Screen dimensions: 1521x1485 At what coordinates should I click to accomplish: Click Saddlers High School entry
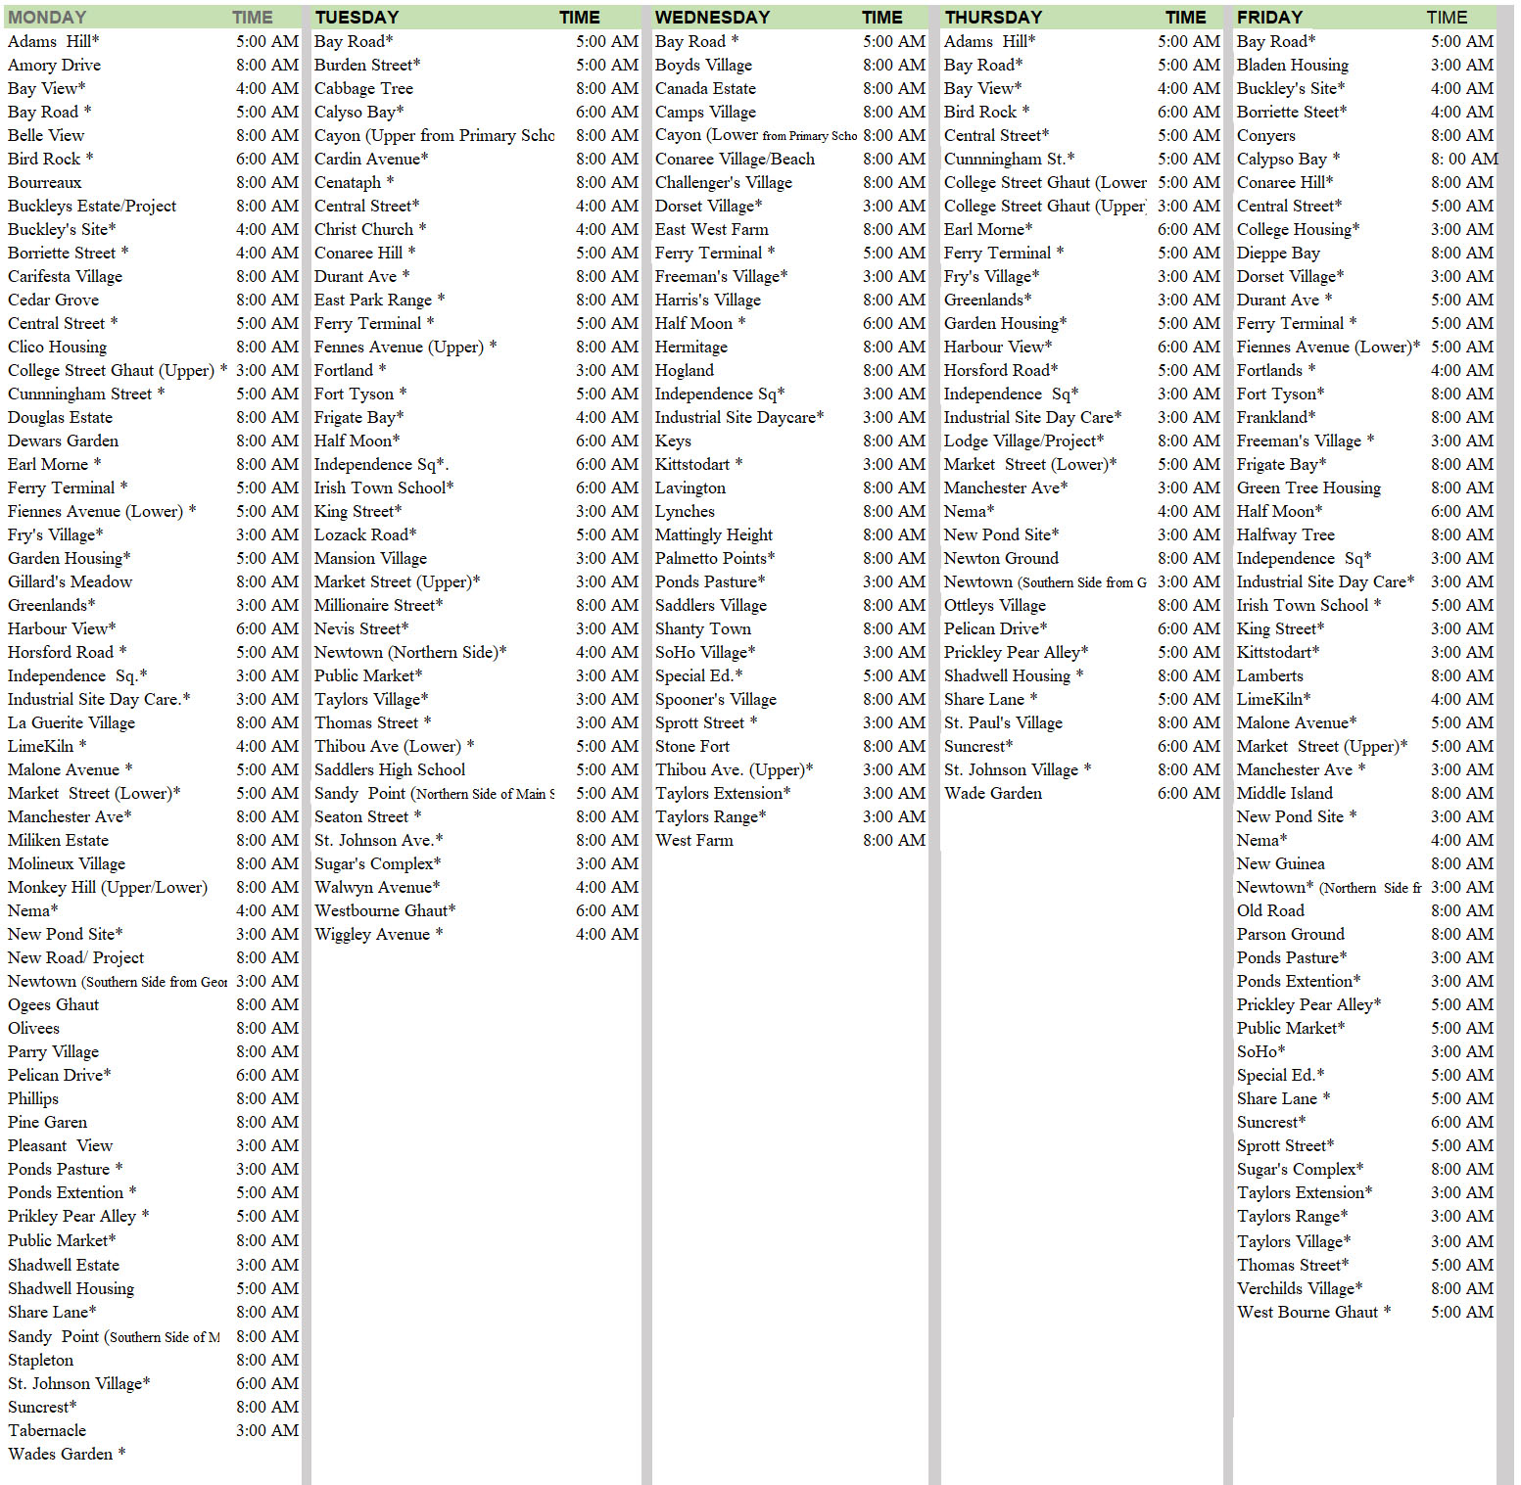(390, 769)
